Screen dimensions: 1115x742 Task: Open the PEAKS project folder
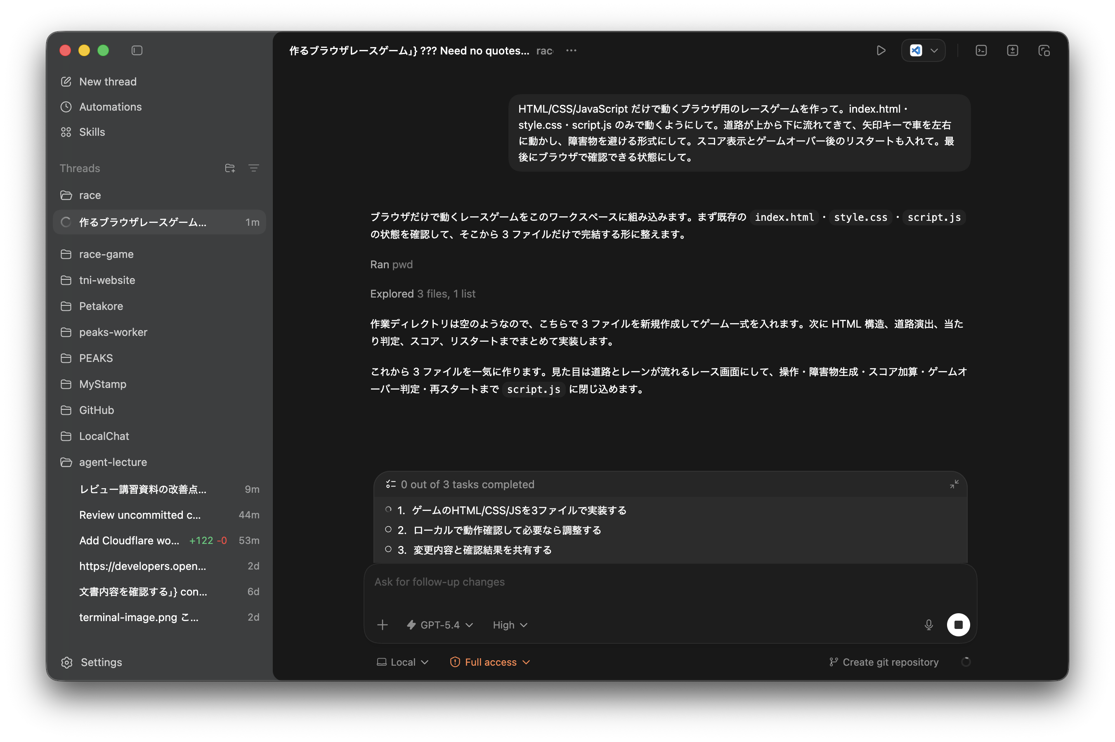point(159,358)
